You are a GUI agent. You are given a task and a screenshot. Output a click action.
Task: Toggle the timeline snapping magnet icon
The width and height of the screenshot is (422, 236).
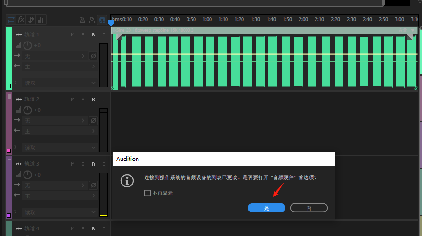[102, 20]
